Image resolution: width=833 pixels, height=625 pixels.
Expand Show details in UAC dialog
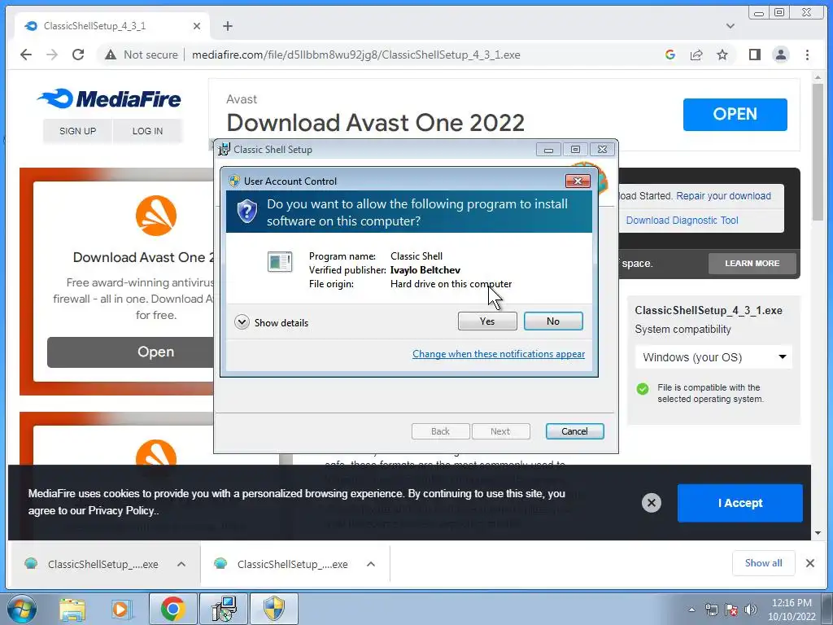pyautogui.click(x=272, y=322)
